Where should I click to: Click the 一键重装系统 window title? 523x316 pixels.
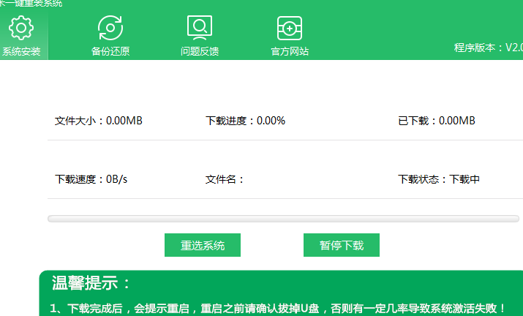[31, 4]
